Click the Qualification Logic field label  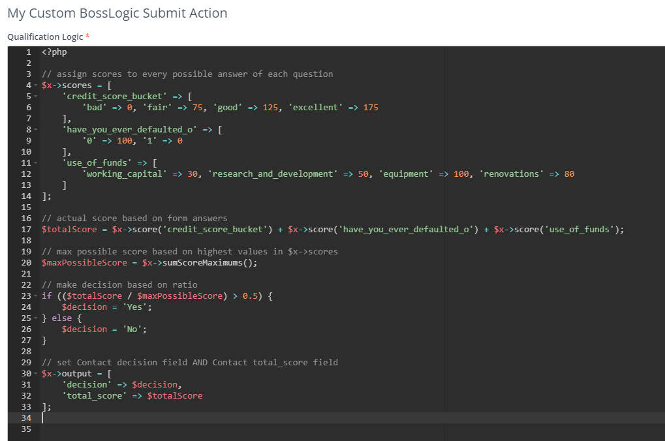(45, 37)
